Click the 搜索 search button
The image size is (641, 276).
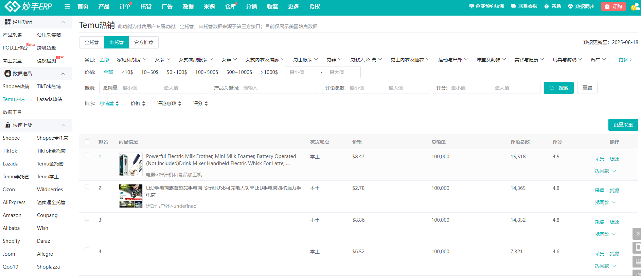pyautogui.click(x=559, y=88)
